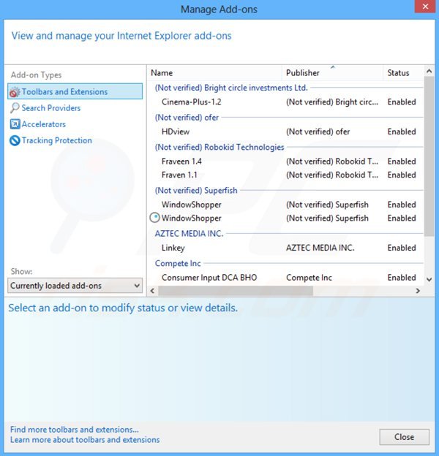Open the Currently loaded add-ons dropdown
The height and width of the screenshot is (456, 439).
pos(75,286)
